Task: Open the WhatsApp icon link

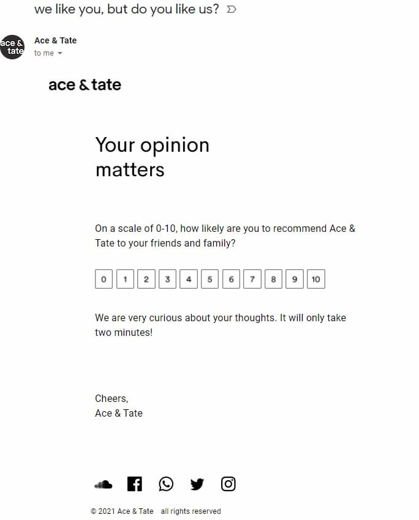Action: [x=165, y=484]
